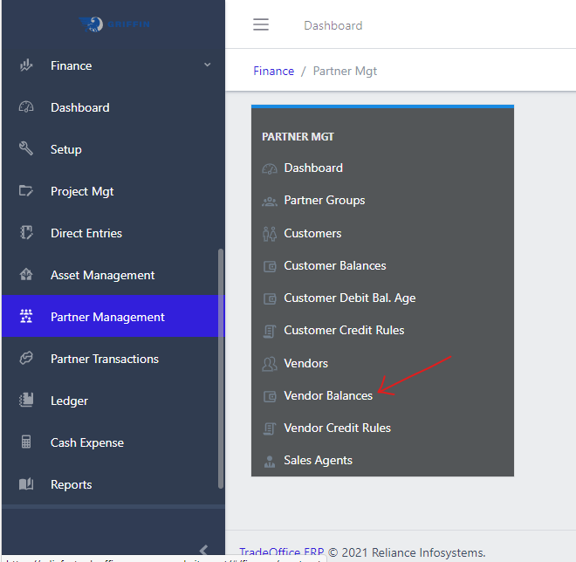Click the Griffin logo in sidebar header
Screen dimensions: 576x562
[x=114, y=24]
